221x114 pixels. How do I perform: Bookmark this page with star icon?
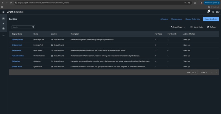[x=189, y=3]
